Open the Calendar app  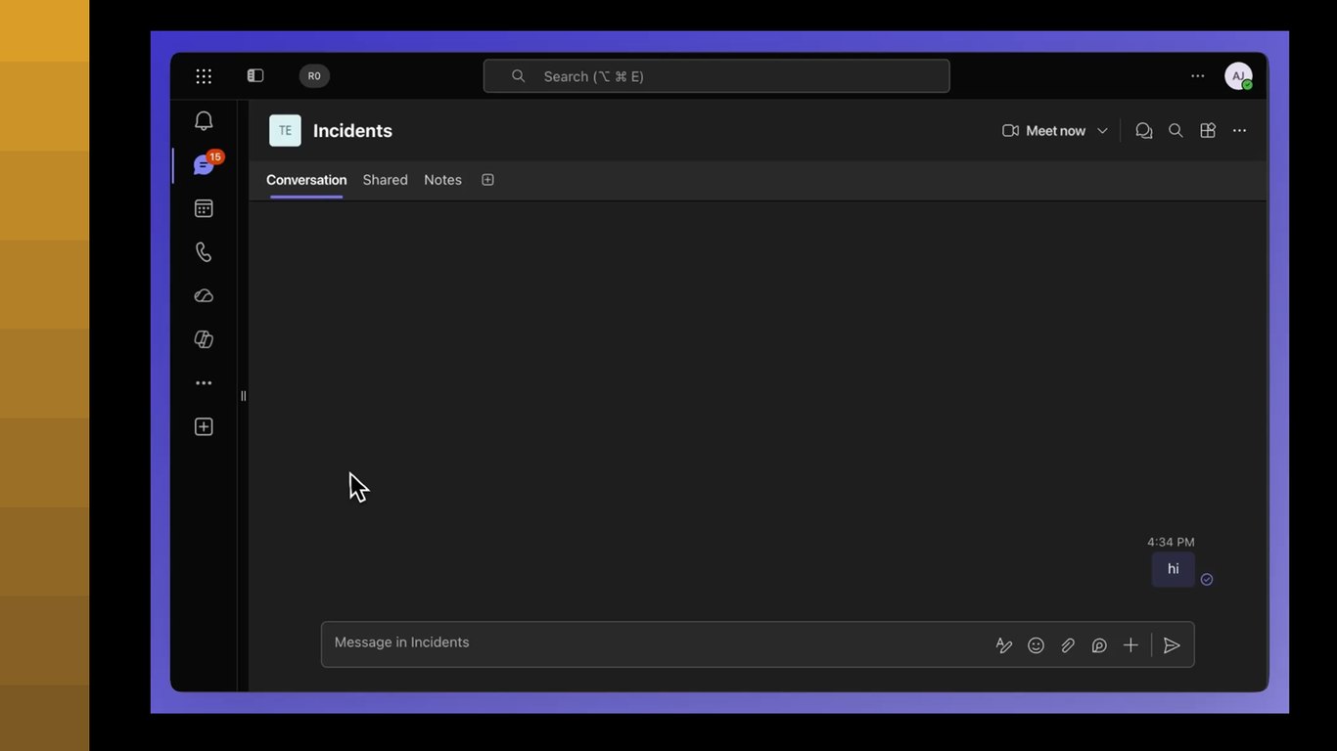click(204, 208)
